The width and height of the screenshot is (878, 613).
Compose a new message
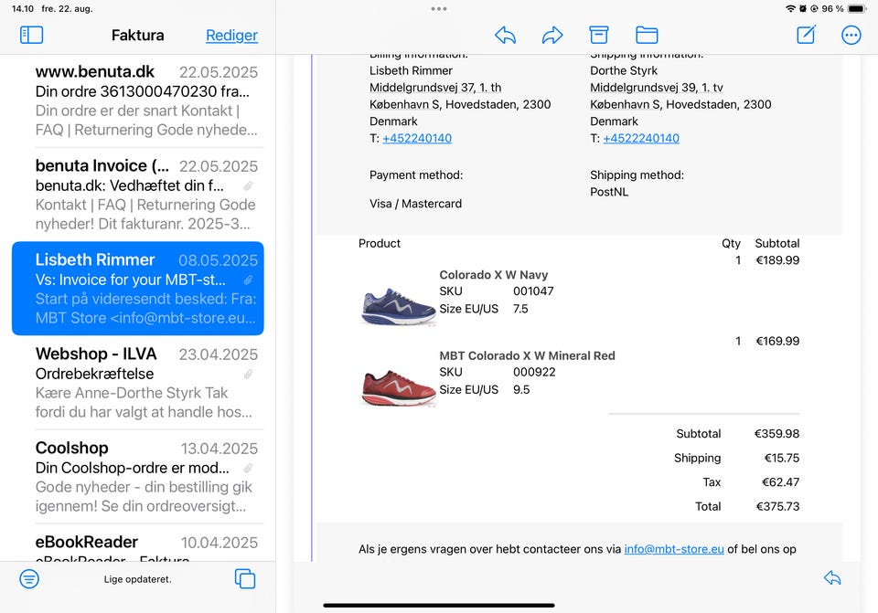(807, 34)
